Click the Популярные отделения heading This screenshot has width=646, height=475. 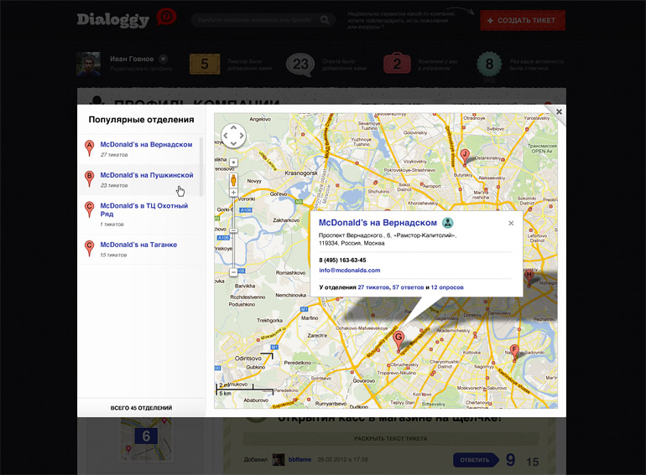pos(141,120)
